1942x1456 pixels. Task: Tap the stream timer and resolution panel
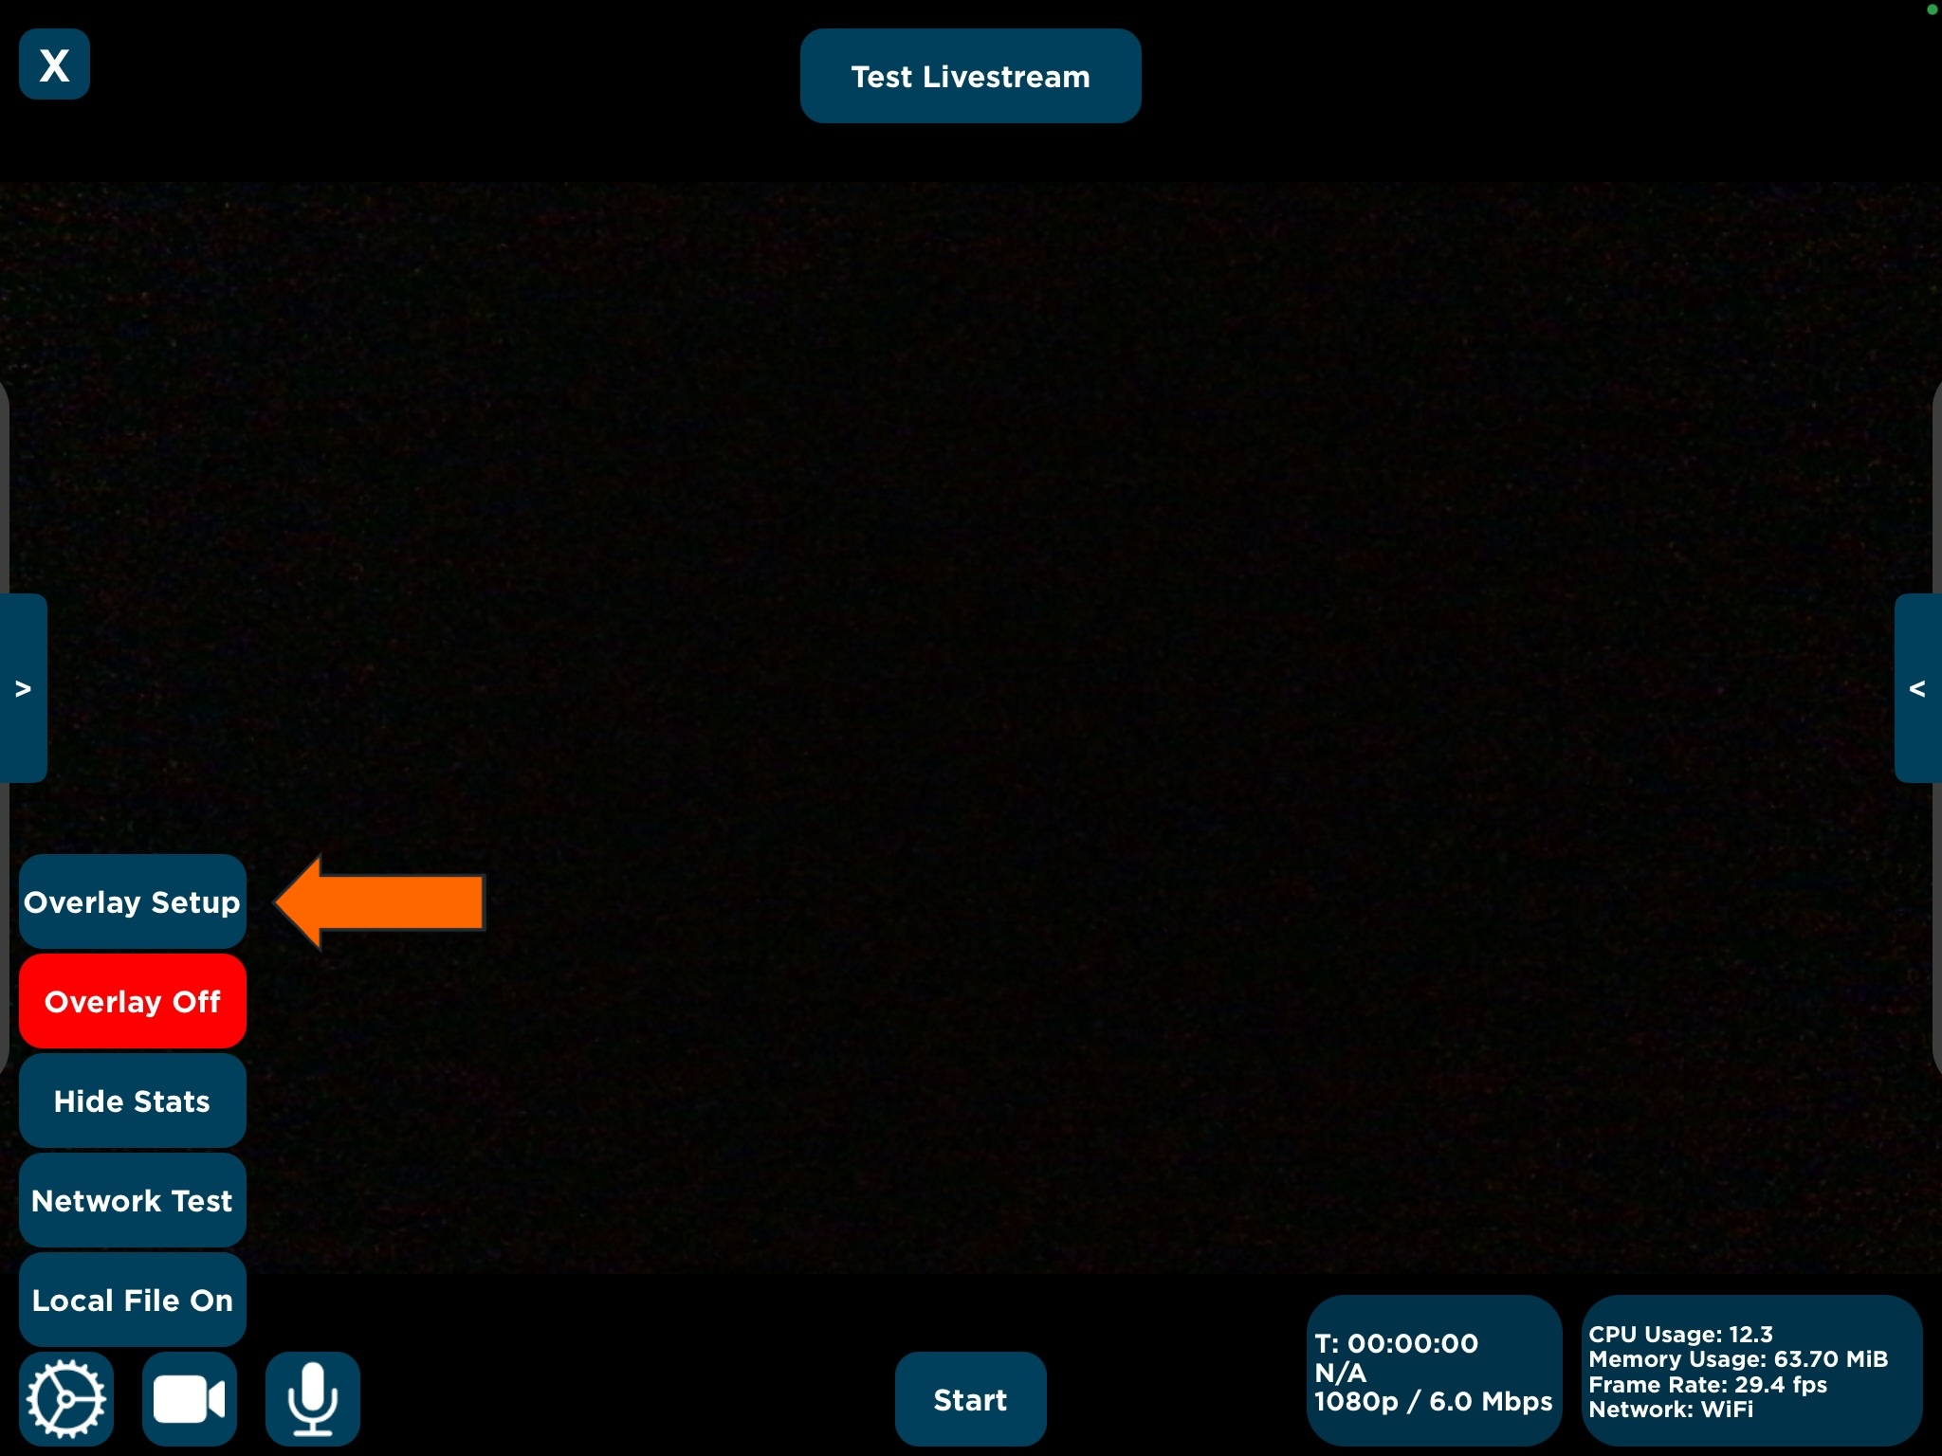pyautogui.click(x=1434, y=1371)
